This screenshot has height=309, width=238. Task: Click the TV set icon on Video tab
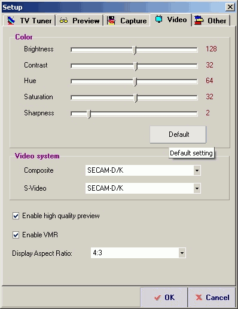coord(158,19)
